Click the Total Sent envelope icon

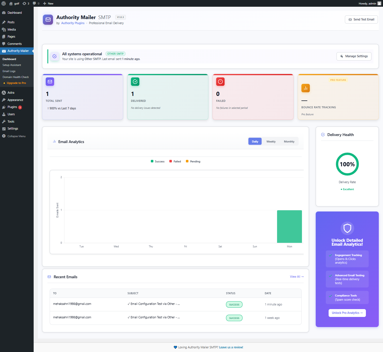click(50, 82)
